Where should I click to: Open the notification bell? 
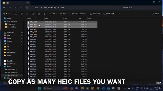coord(160,88)
